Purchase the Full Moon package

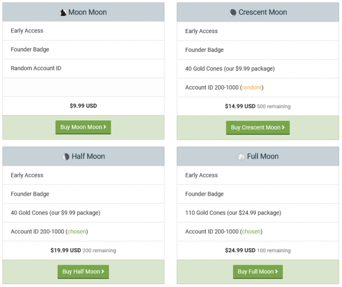258,272
